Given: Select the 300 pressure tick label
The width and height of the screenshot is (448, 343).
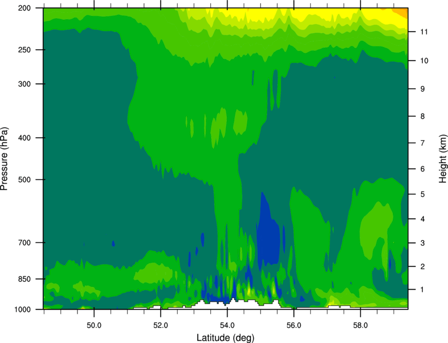Looking at the screenshot, I should point(24,84).
